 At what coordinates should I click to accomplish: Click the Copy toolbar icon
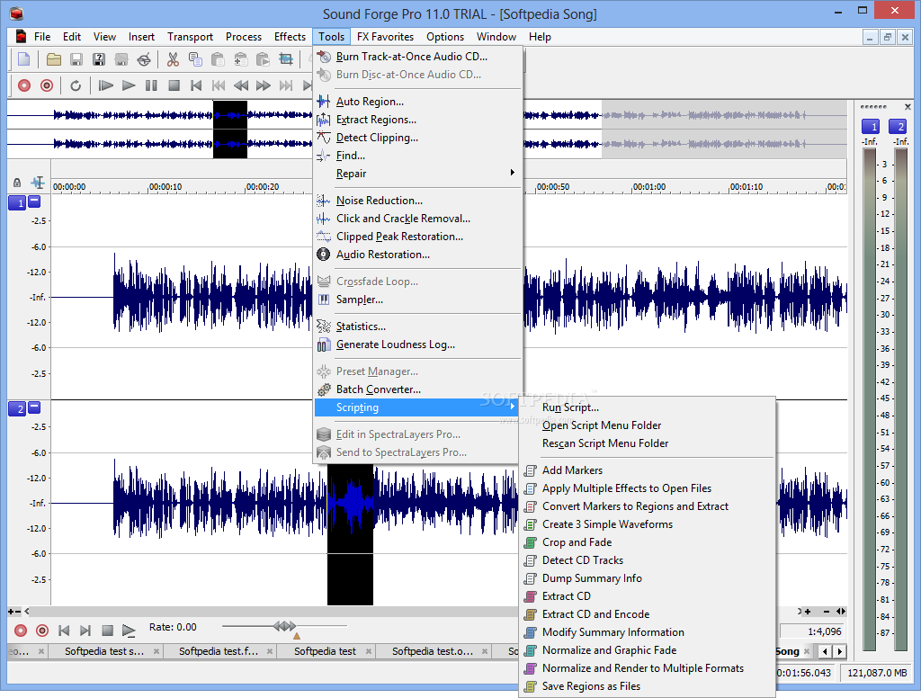(195, 59)
